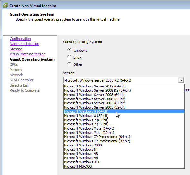Select Microsoft MS-DOS option
The image size is (190, 175).
tap(124, 166)
